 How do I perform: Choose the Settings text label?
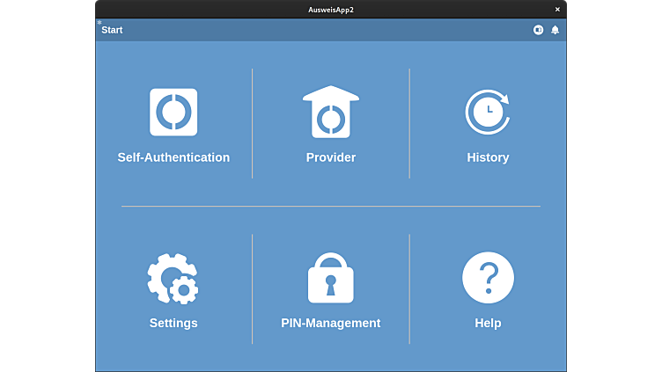[173, 323]
